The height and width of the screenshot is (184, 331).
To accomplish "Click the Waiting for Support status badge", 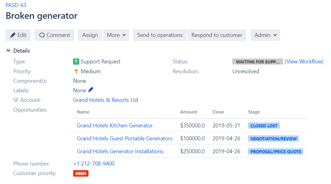I will point(257,62).
